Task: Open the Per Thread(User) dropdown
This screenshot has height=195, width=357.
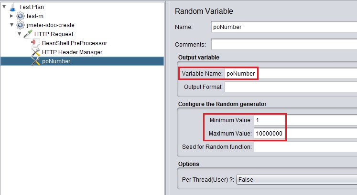Action: click(x=296, y=180)
